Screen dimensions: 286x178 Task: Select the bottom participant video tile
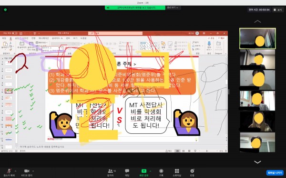tap(257, 142)
